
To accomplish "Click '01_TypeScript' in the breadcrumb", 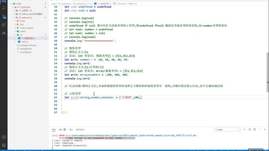I will tap(64, 4).
